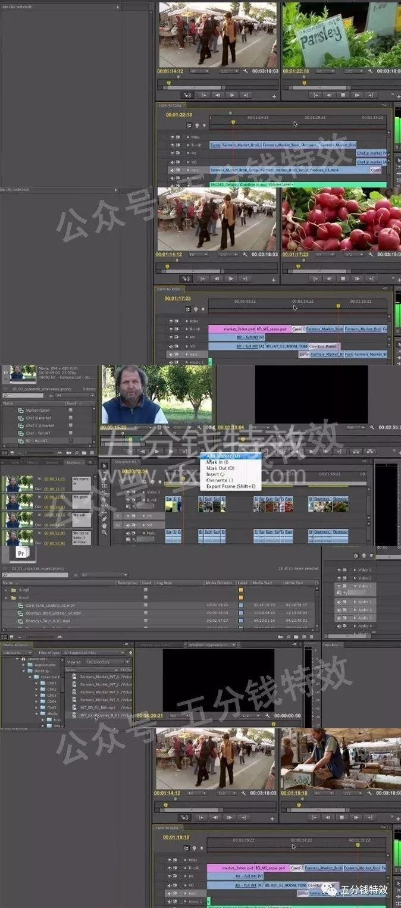This screenshot has width=401, height=908.
Task: Select Downeys_Tour_A_01.mp4 row
Action: tap(160, 621)
